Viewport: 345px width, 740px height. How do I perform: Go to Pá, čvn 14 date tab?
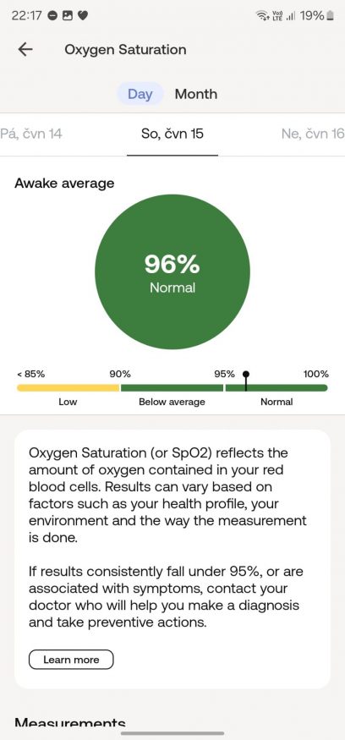(31, 134)
